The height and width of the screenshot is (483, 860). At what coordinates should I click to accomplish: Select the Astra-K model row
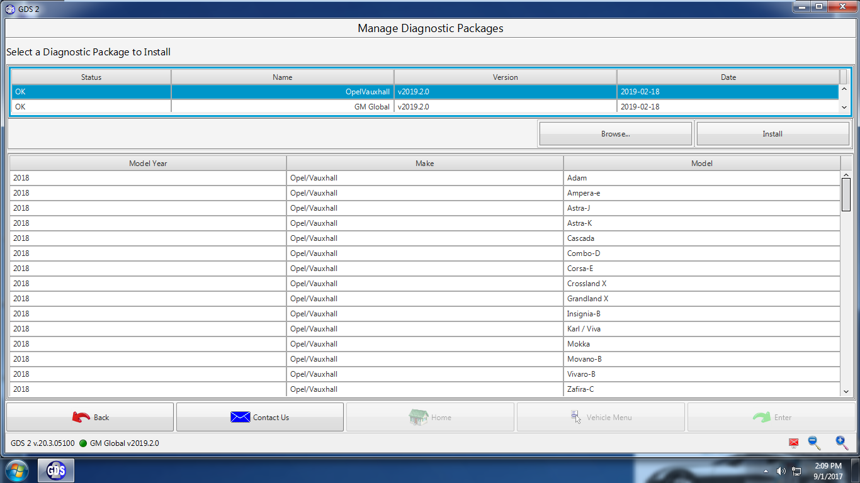coord(425,223)
